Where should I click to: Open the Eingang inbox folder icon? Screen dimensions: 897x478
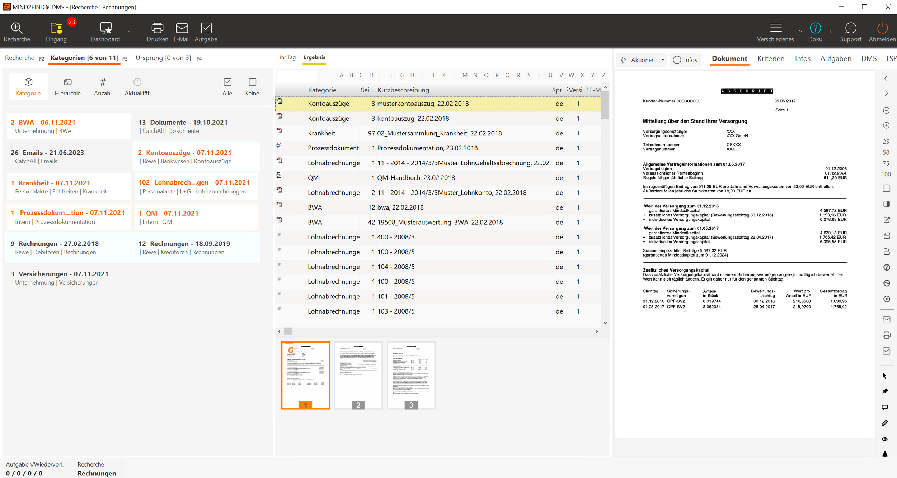56,28
